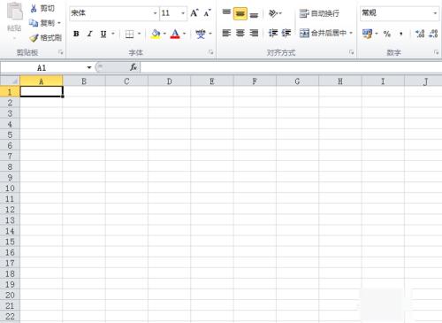
Task: Click the text orientation icon
Action: click(273, 13)
